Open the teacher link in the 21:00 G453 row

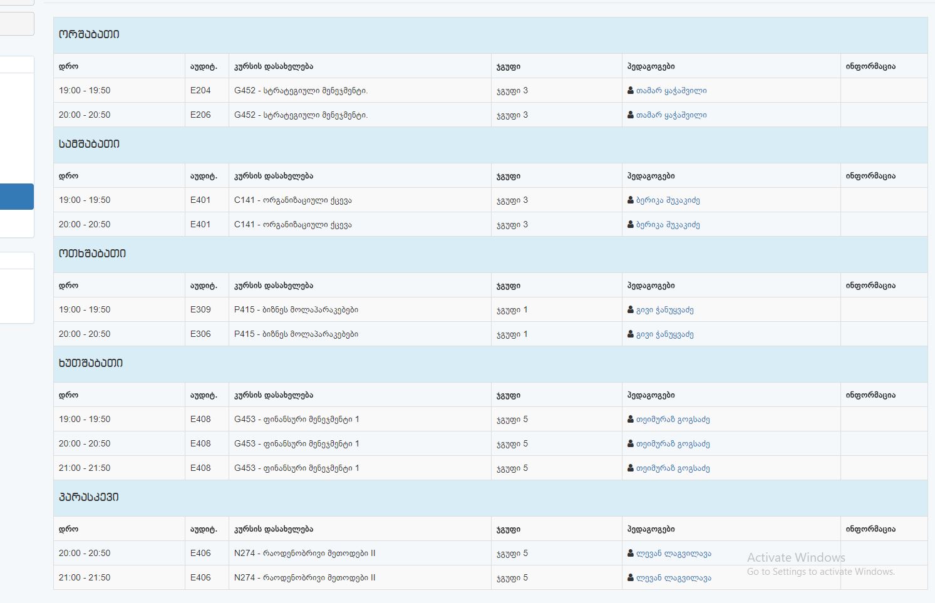click(x=673, y=468)
